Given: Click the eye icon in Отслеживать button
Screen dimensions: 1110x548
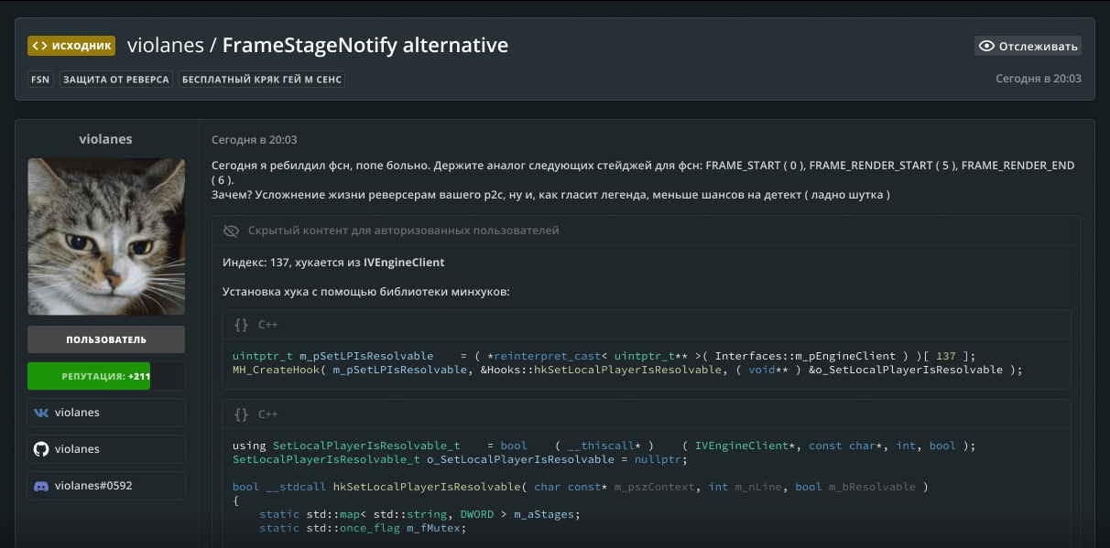Looking at the screenshot, I should tap(986, 46).
